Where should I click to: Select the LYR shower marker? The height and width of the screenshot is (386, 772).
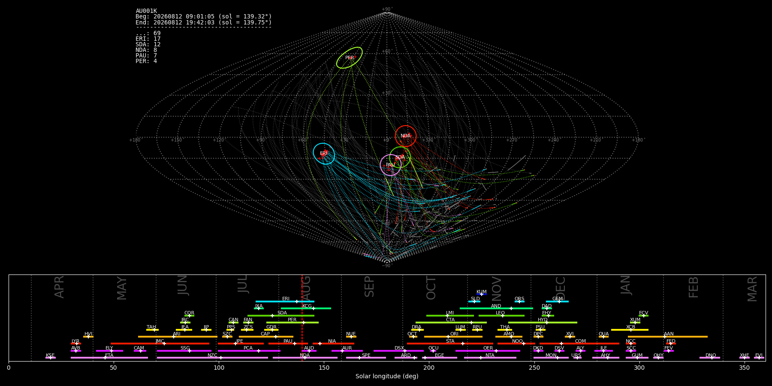point(76,344)
